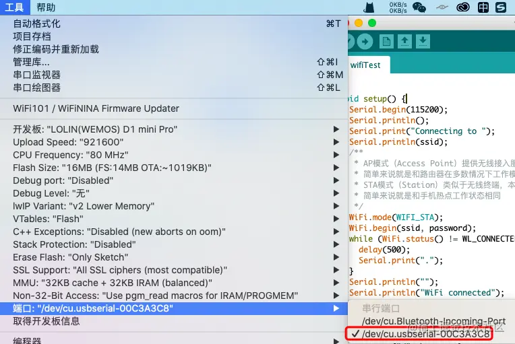Expand Upload Speed 921600 submenu
The height and width of the screenshot is (344, 515).
(x=174, y=142)
